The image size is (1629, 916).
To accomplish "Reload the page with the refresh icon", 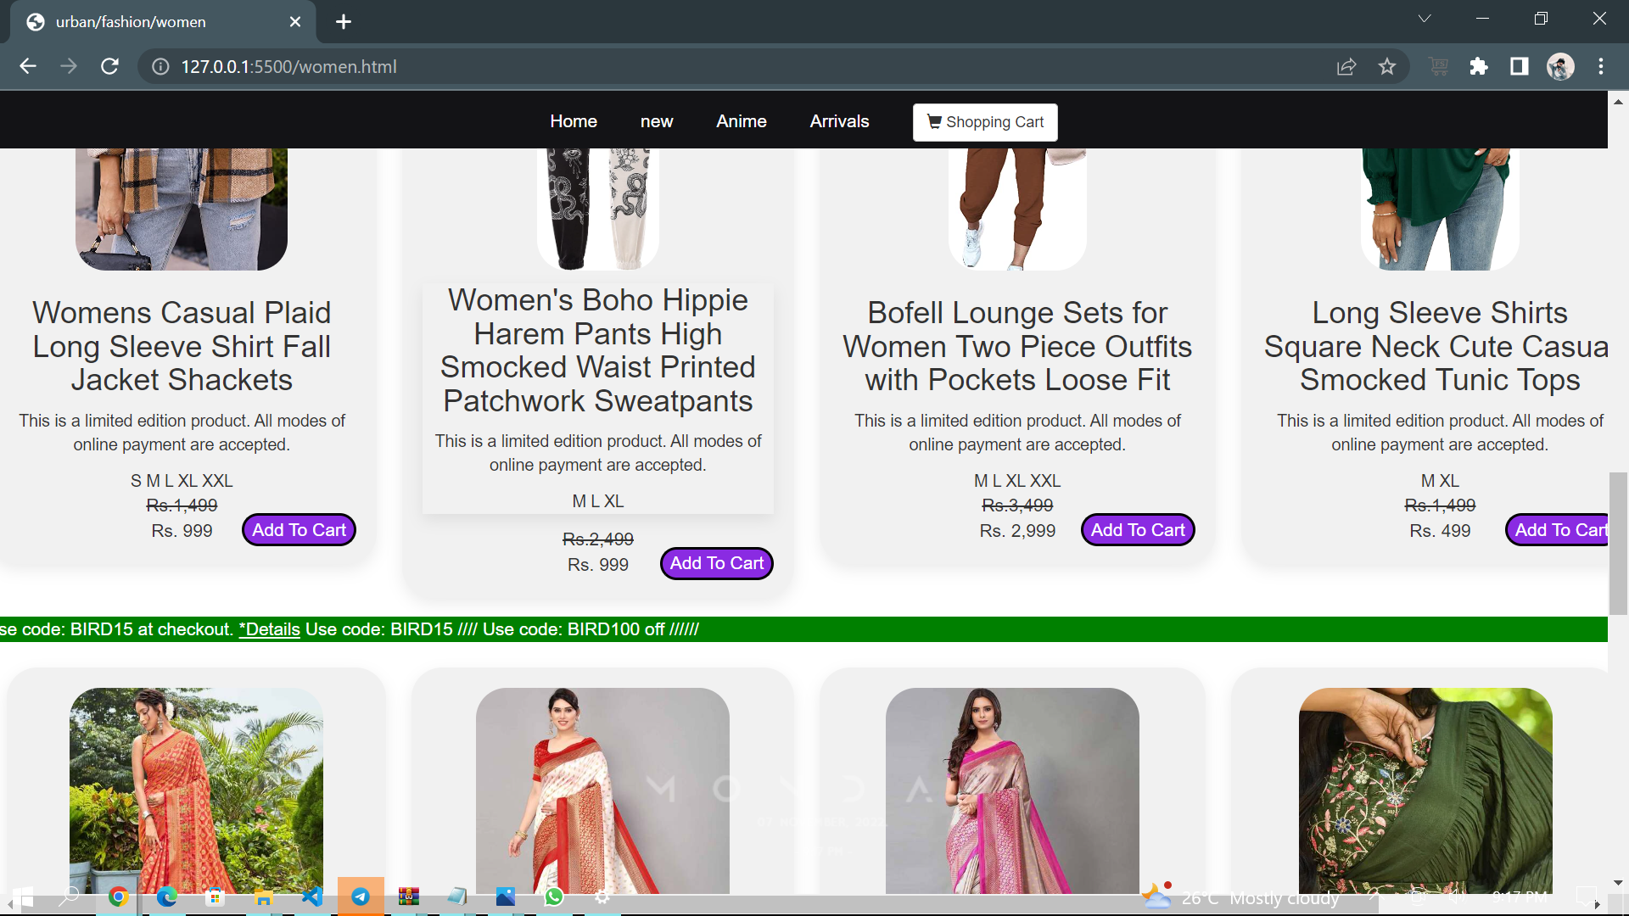I will point(109,66).
